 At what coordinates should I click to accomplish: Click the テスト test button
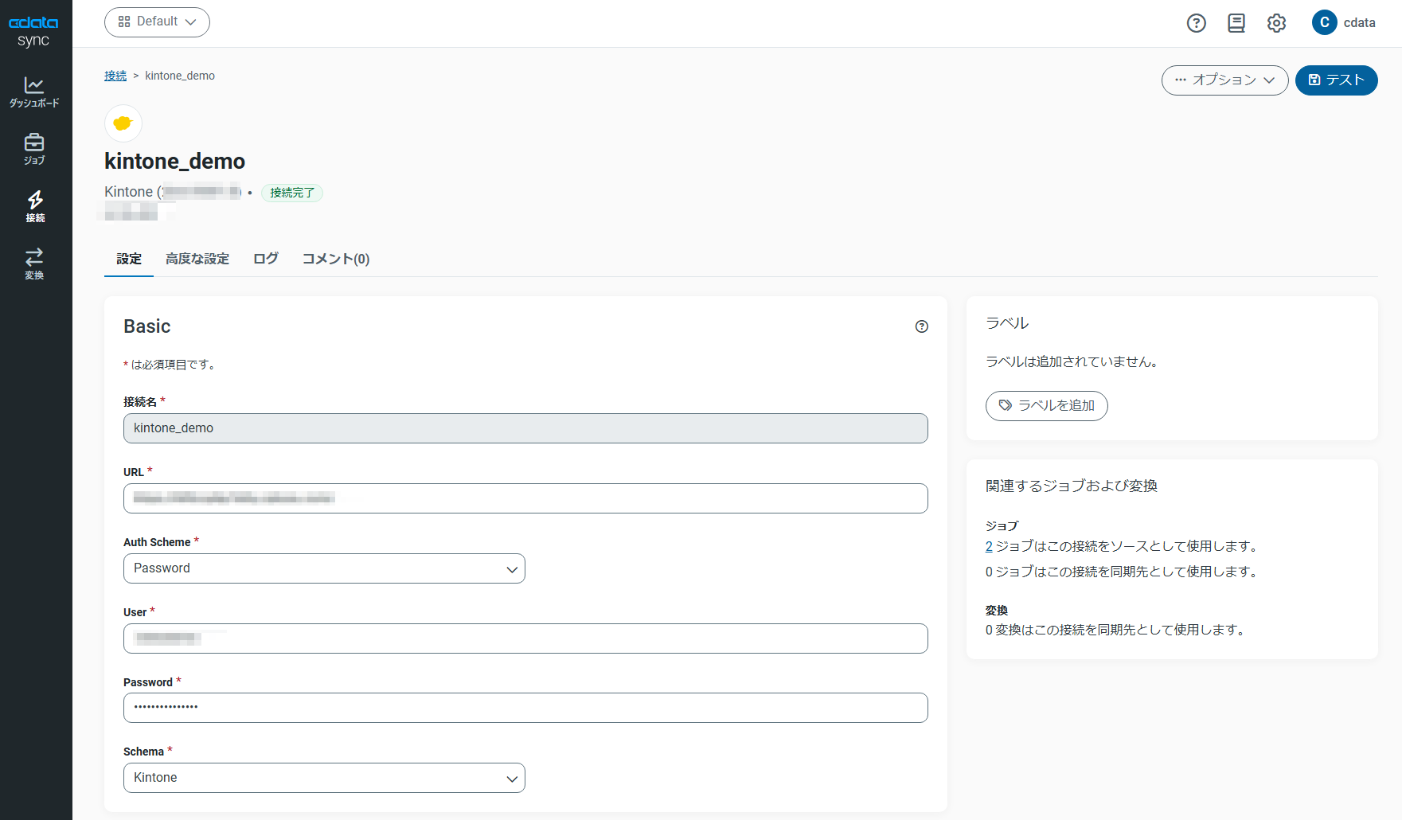[x=1336, y=80]
